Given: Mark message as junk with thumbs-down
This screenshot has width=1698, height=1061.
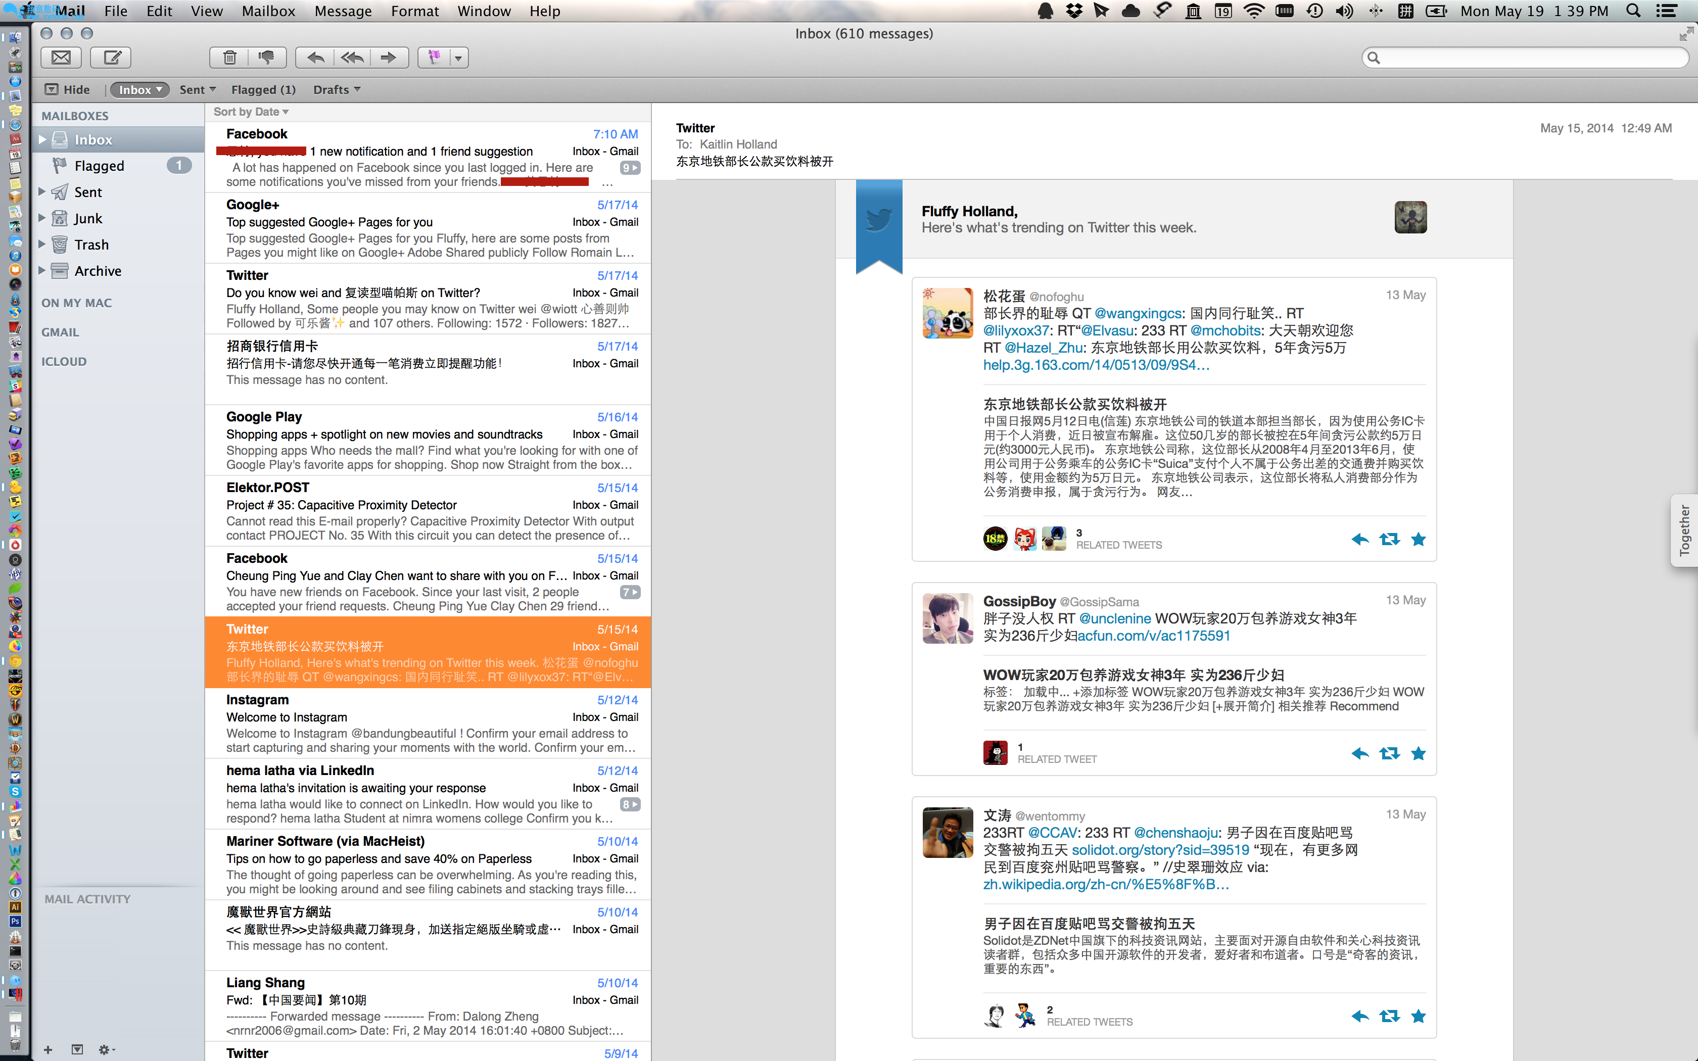Looking at the screenshot, I should tap(267, 58).
